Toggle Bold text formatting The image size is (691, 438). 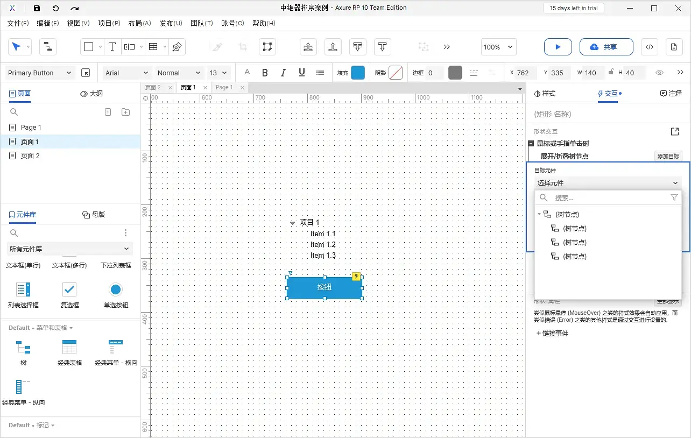click(x=265, y=73)
